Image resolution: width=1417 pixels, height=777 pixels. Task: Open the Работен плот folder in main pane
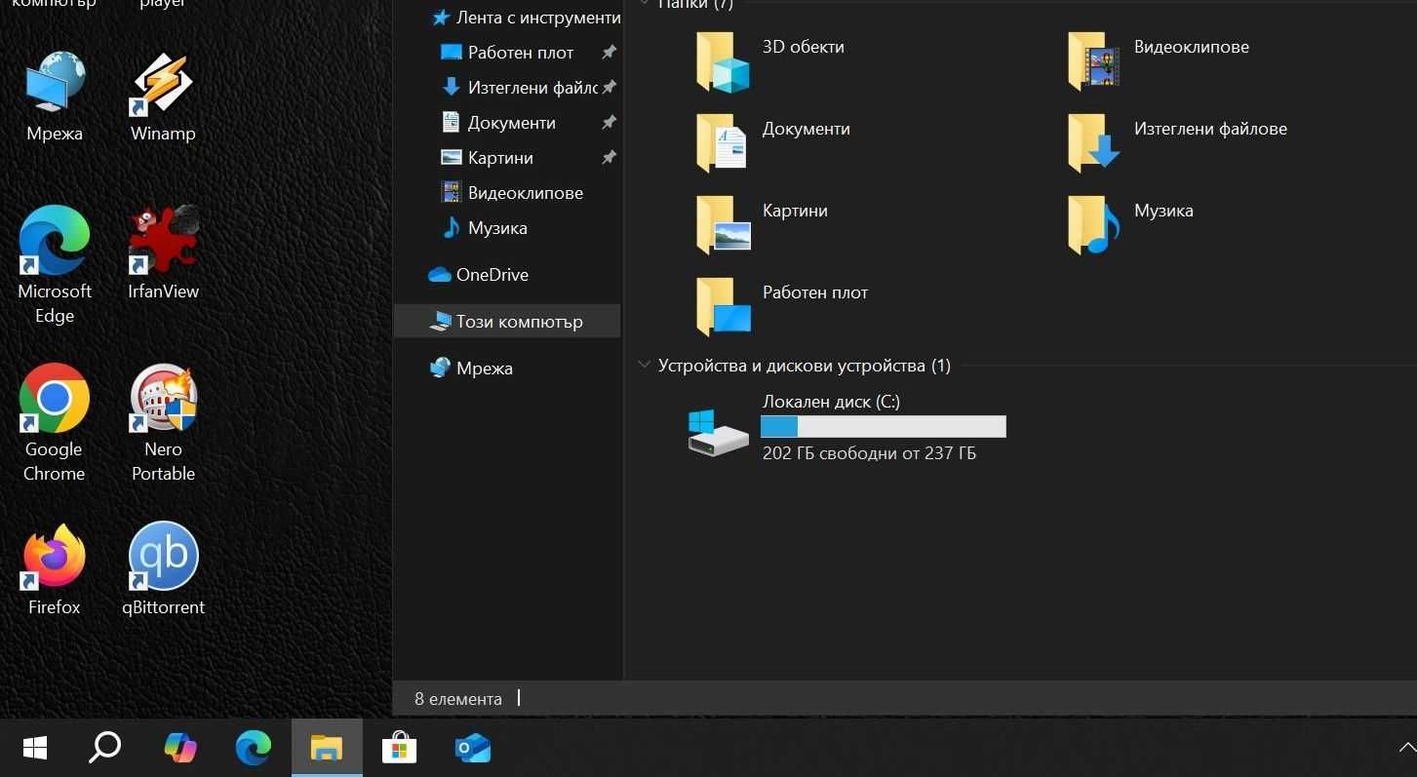(782, 306)
